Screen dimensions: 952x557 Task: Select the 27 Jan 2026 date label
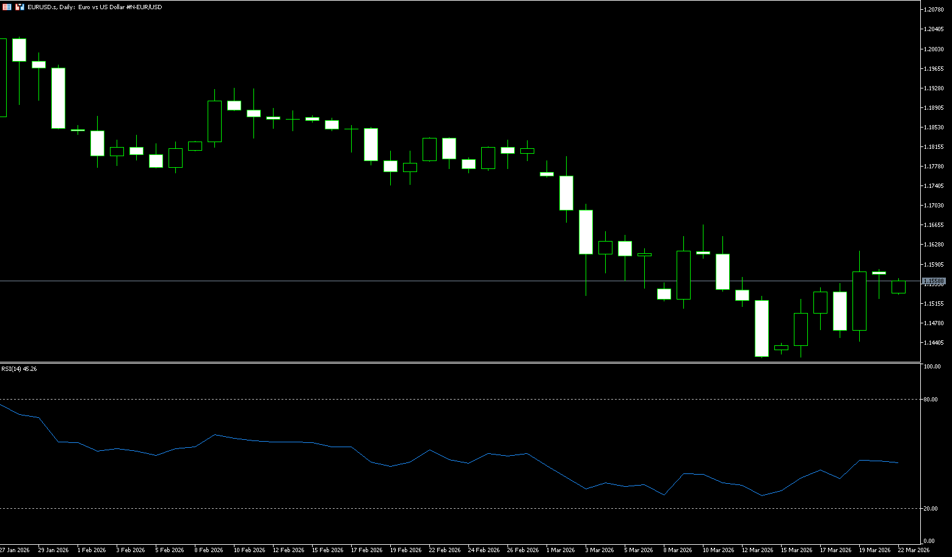pos(15,550)
